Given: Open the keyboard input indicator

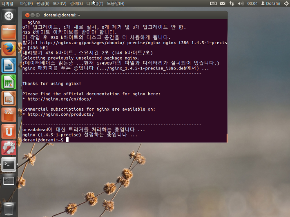Looking at the screenshot, I should click(213, 3).
